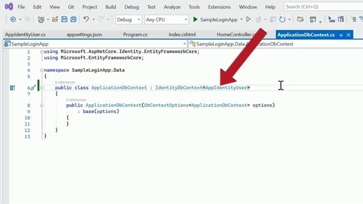The width and height of the screenshot is (363, 204).
Task: Pin the ApplicationDbContext.cs tab
Action: click(341, 35)
